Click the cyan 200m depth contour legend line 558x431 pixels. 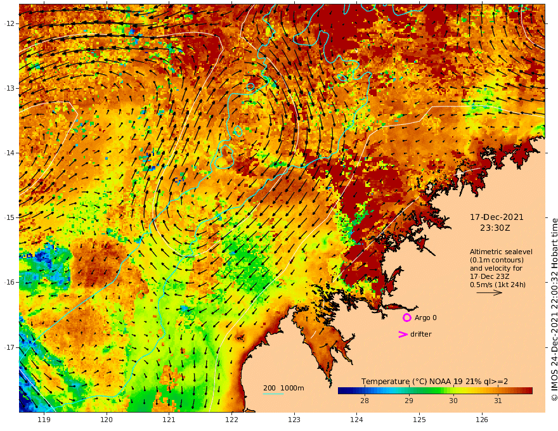(273, 394)
